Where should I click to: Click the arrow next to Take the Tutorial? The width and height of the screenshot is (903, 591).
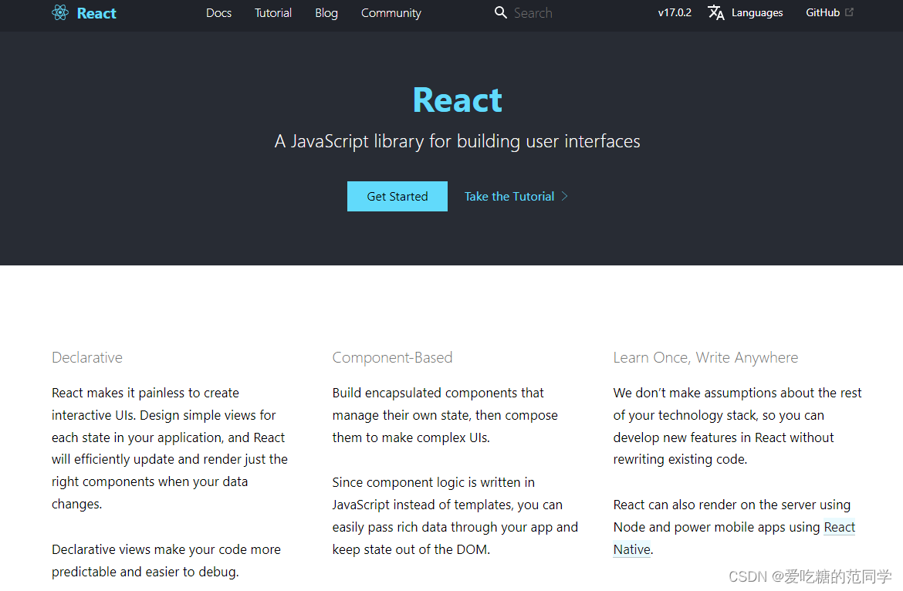point(564,196)
